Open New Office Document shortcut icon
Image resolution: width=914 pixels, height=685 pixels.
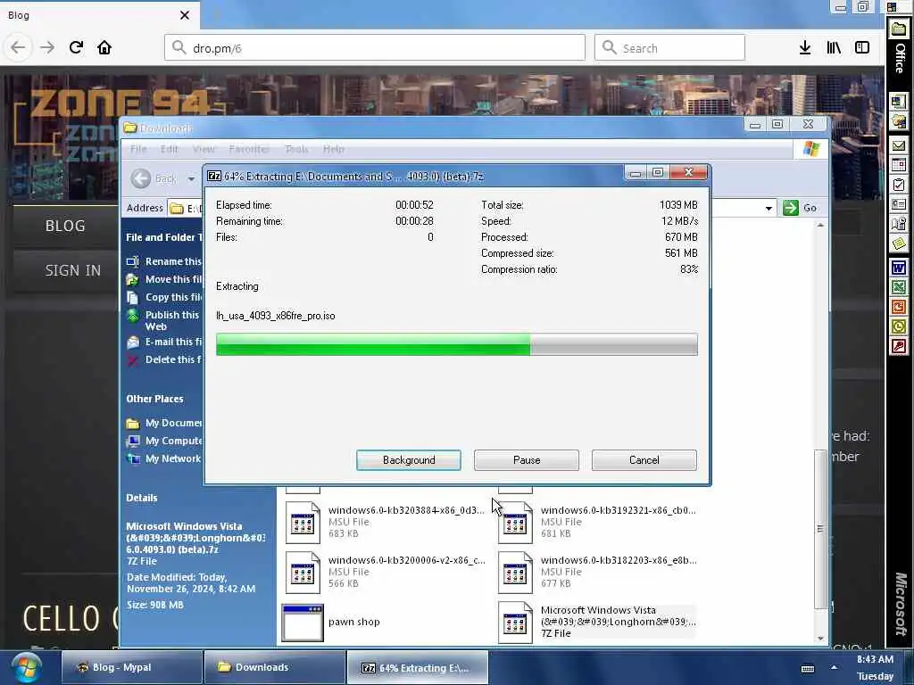pos(898,102)
